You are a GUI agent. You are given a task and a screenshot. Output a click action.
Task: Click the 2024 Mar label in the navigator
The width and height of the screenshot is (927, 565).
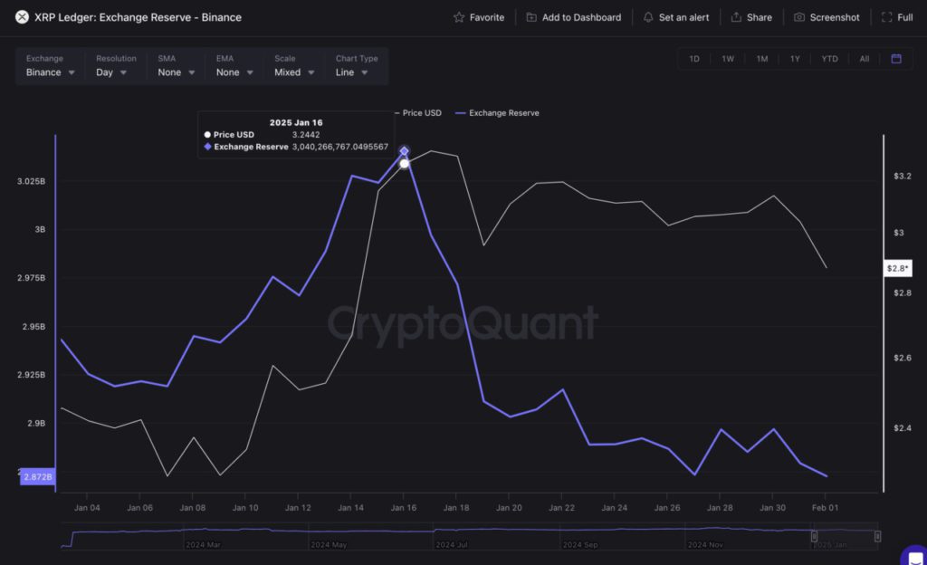[x=203, y=544]
